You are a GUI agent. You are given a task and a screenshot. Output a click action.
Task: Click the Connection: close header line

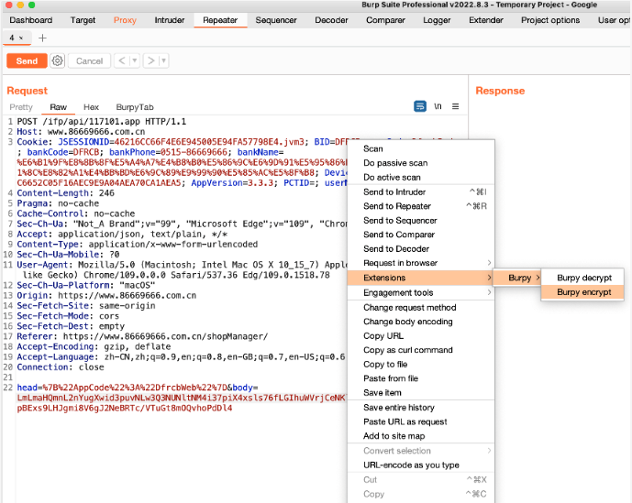tap(61, 366)
